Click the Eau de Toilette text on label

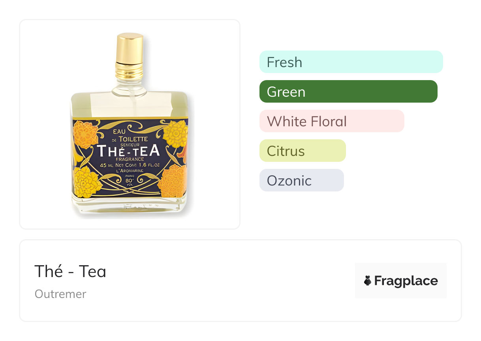point(130,135)
